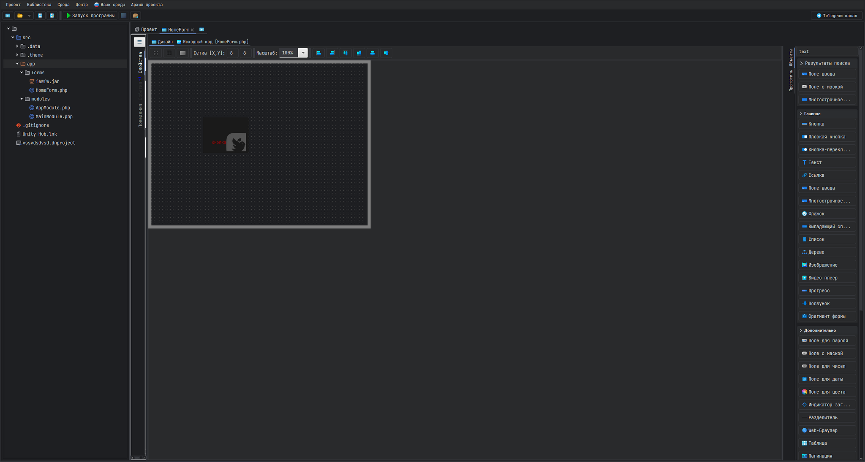865x462 pixels.
Task: Open the Поведения vertical tab
Action: pyautogui.click(x=141, y=116)
